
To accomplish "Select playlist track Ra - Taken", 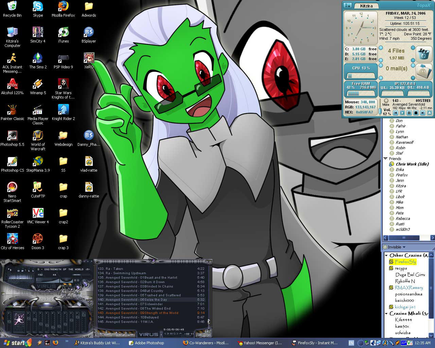I will coord(151,269).
